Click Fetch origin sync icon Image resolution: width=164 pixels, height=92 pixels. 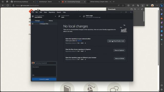84,16
